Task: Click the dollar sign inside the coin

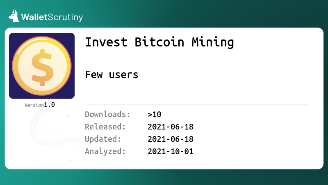Action: [x=42, y=67]
